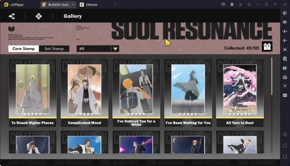This screenshot has width=290, height=166.
Task: Open I've Been Waiting for You card
Action: tap(188, 93)
